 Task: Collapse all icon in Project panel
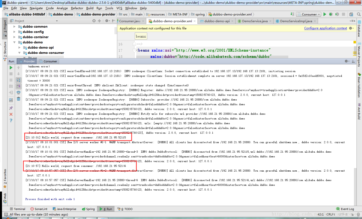[99, 21]
